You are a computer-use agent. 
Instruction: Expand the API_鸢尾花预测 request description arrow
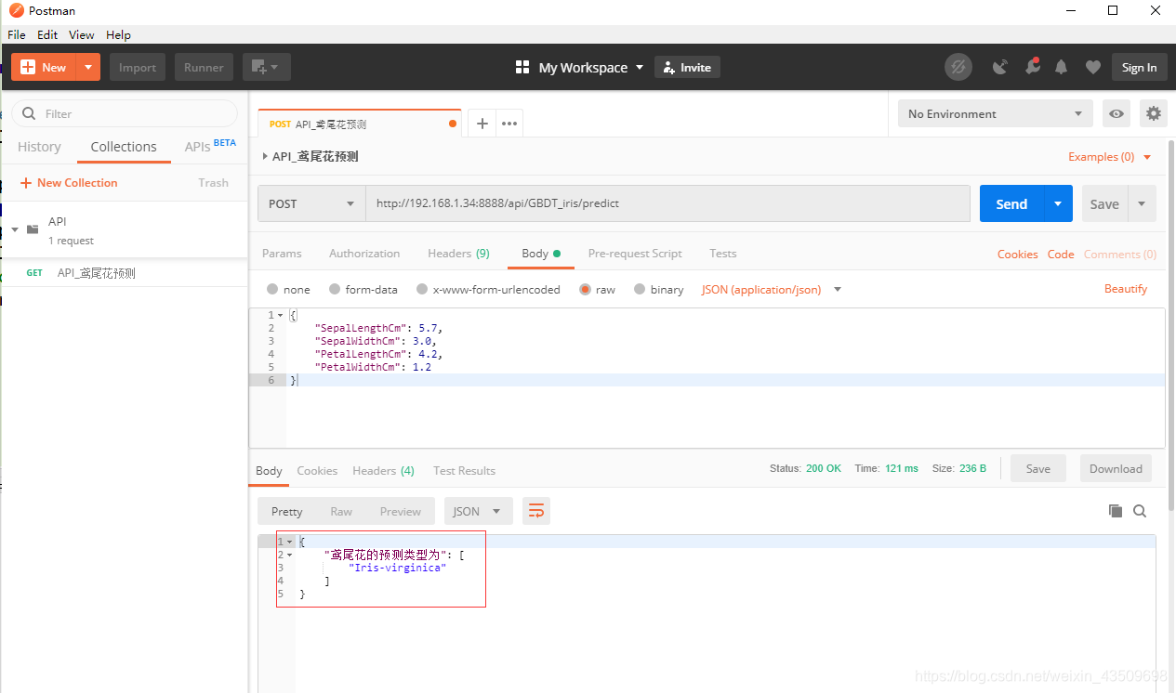(265, 156)
